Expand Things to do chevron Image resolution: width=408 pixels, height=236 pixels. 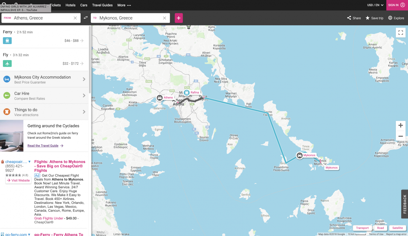(84, 112)
